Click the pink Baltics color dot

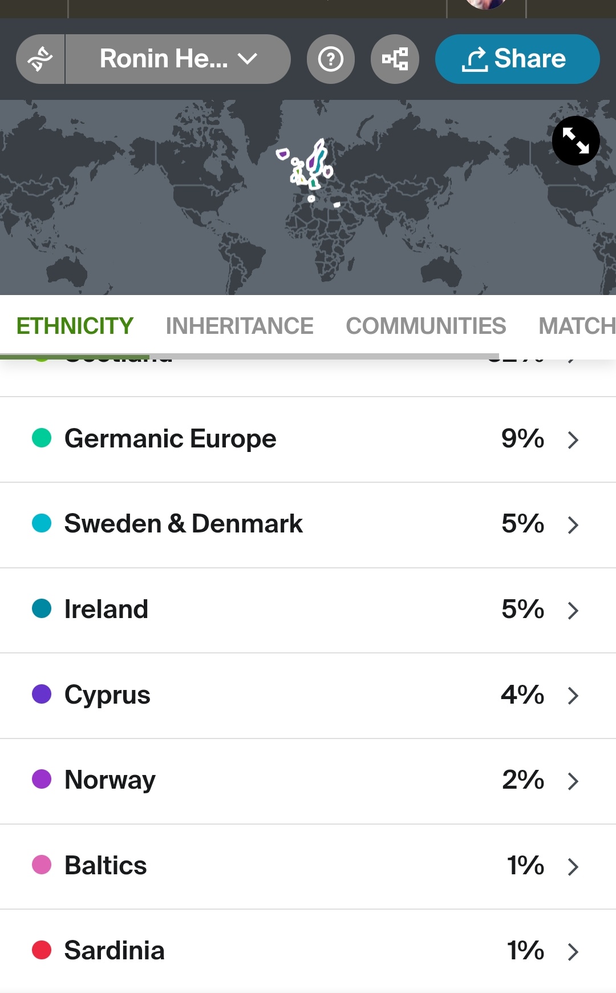click(42, 865)
